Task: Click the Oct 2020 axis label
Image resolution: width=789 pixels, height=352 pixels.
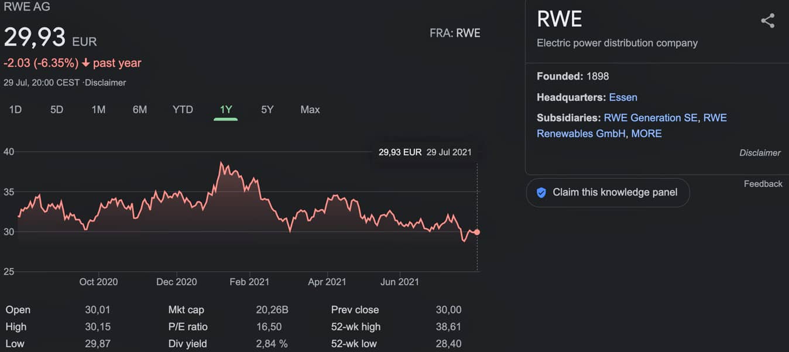Action: [98, 282]
